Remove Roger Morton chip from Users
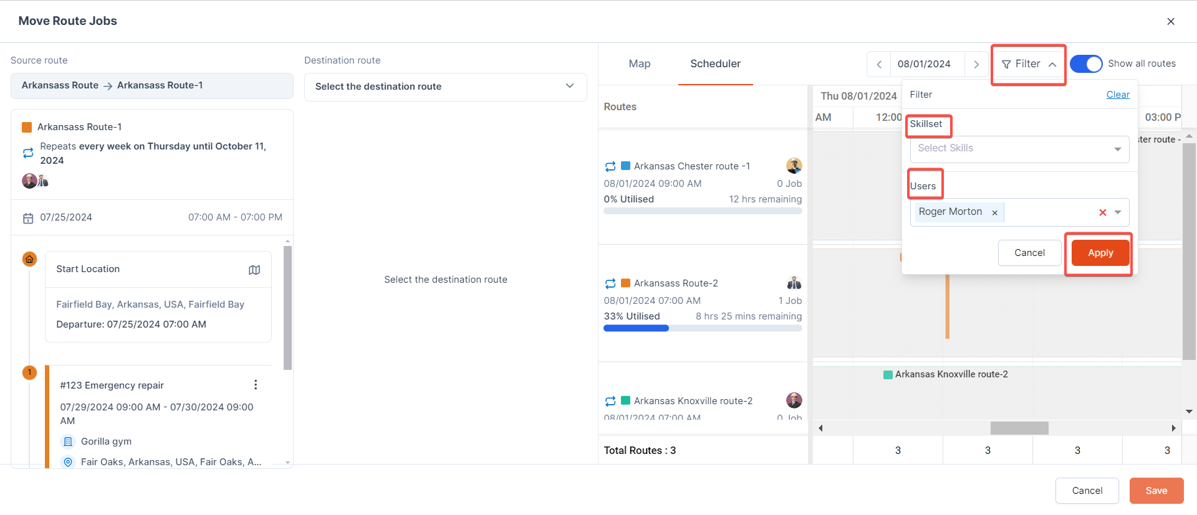The width and height of the screenshot is (1197, 515). (x=995, y=212)
